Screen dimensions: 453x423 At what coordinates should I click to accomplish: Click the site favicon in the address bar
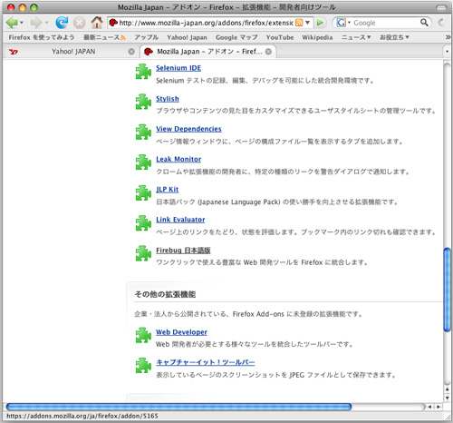coord(113,23)
